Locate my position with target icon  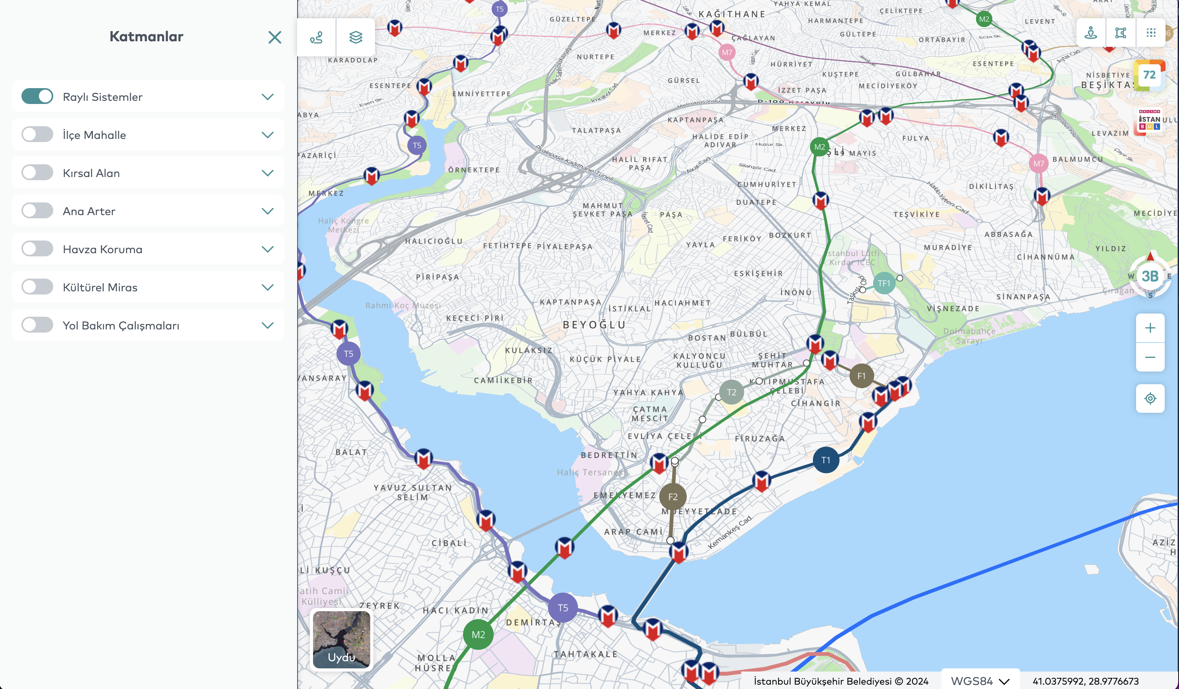click(1150, 398)
